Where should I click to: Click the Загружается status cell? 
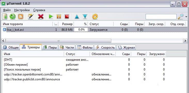click(98, 30)
